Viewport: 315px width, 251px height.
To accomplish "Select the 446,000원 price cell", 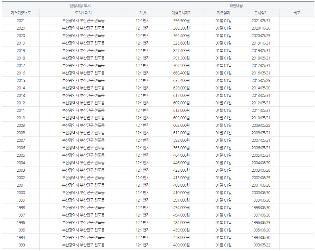I will coord(182,163).
